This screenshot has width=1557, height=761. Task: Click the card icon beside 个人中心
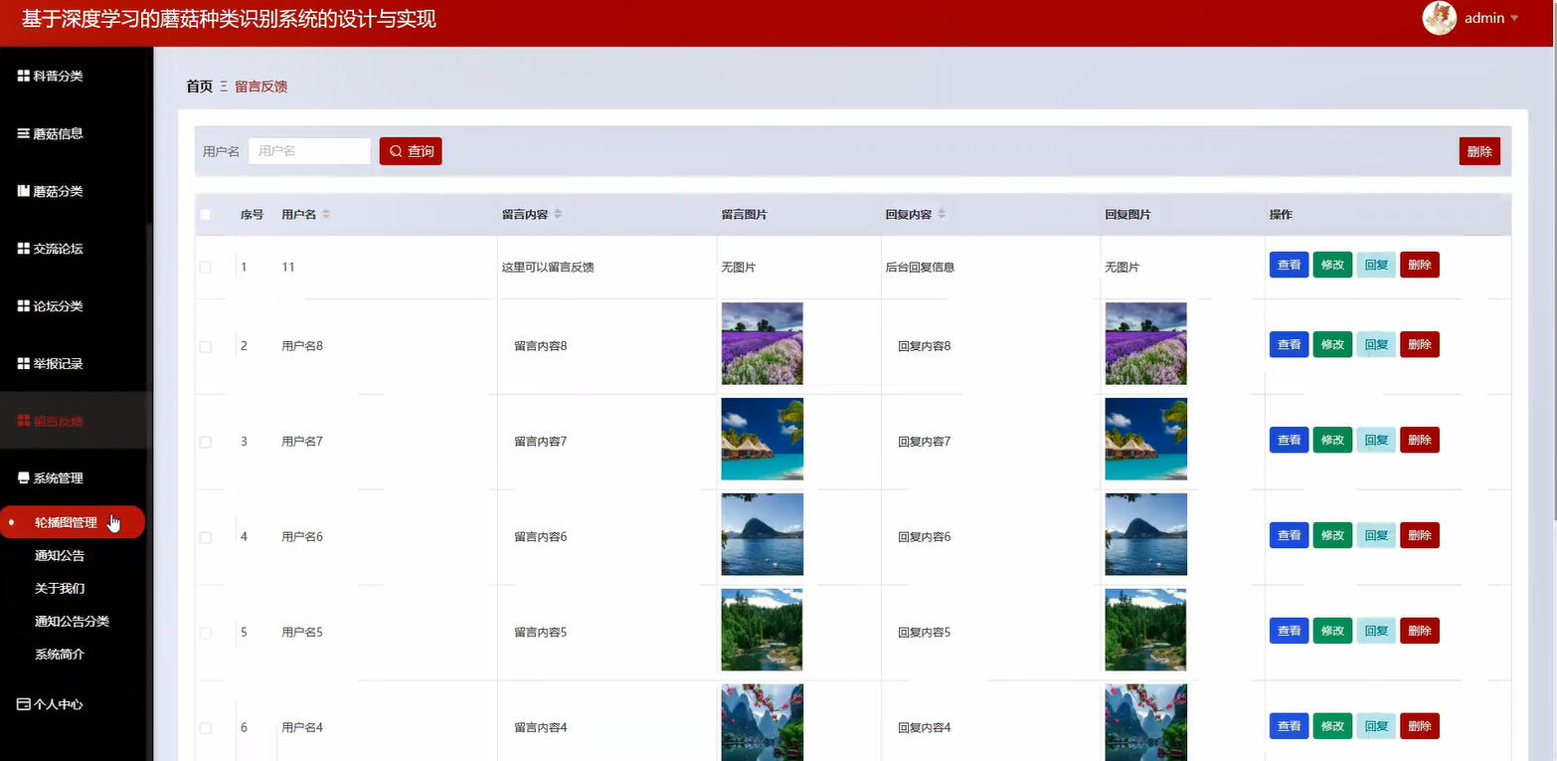click(24, 704)
